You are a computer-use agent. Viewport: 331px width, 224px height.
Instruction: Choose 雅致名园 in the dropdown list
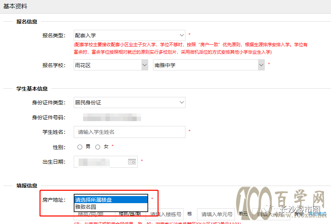pyautogui.click(x=111, y=207)
